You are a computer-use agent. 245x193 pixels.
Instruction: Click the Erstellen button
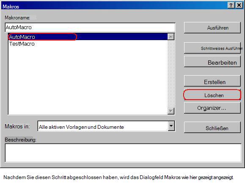click(x=212, y=81)
